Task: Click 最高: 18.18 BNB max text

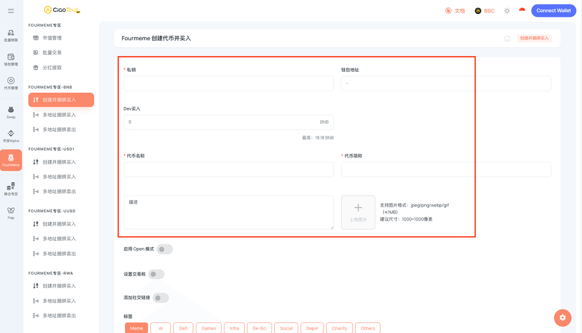Action: [x=318, y=138]
